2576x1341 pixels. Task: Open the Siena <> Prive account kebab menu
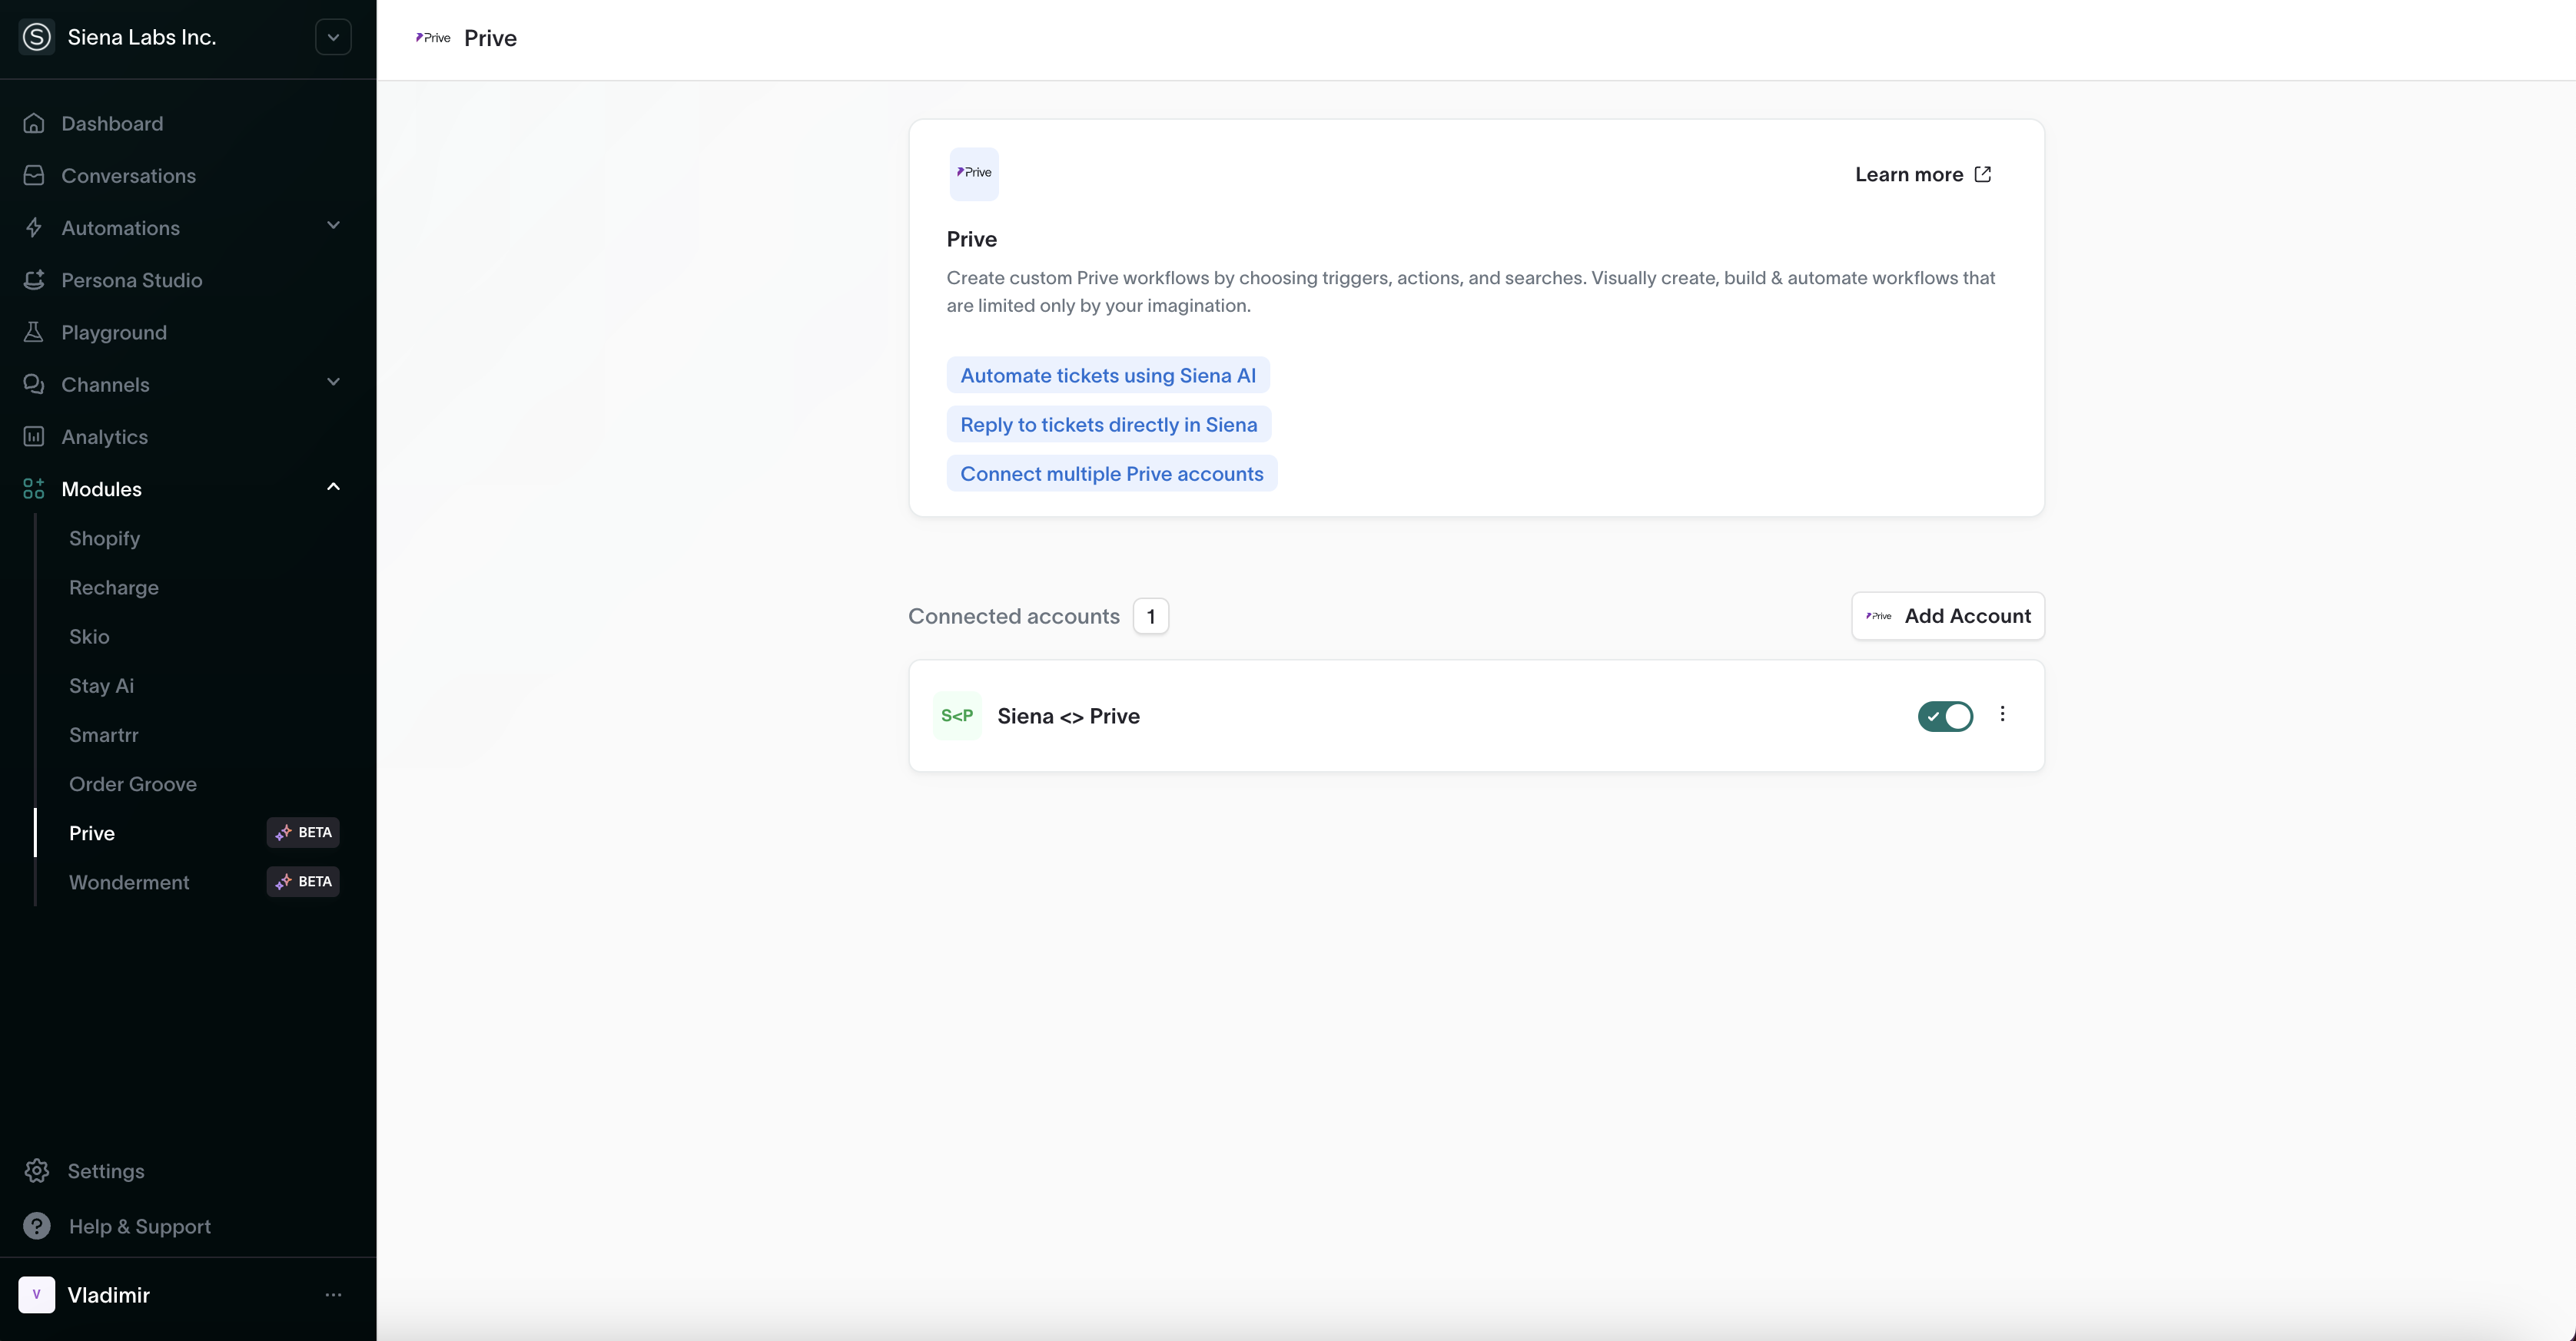pos(2002,714)
